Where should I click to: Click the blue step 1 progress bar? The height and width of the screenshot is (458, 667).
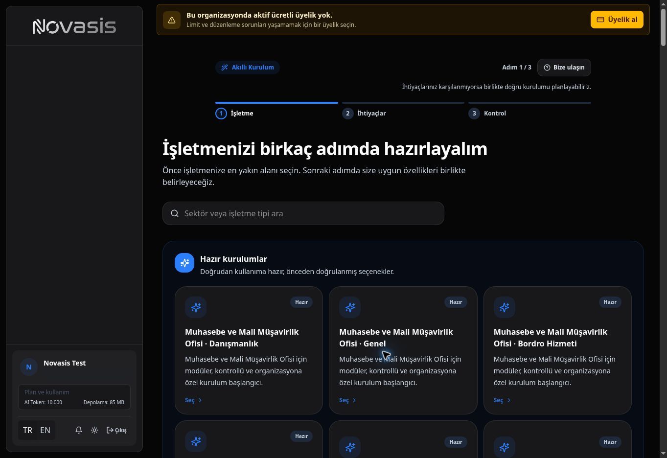276,103
